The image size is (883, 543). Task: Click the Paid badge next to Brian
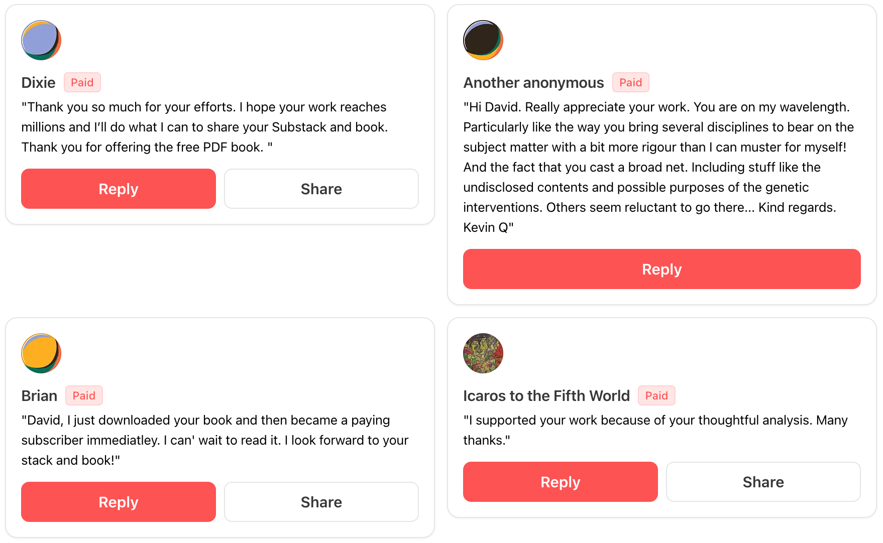[x=84, y=396]
